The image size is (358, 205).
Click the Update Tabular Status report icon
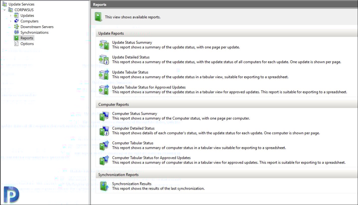pos(104,75)
